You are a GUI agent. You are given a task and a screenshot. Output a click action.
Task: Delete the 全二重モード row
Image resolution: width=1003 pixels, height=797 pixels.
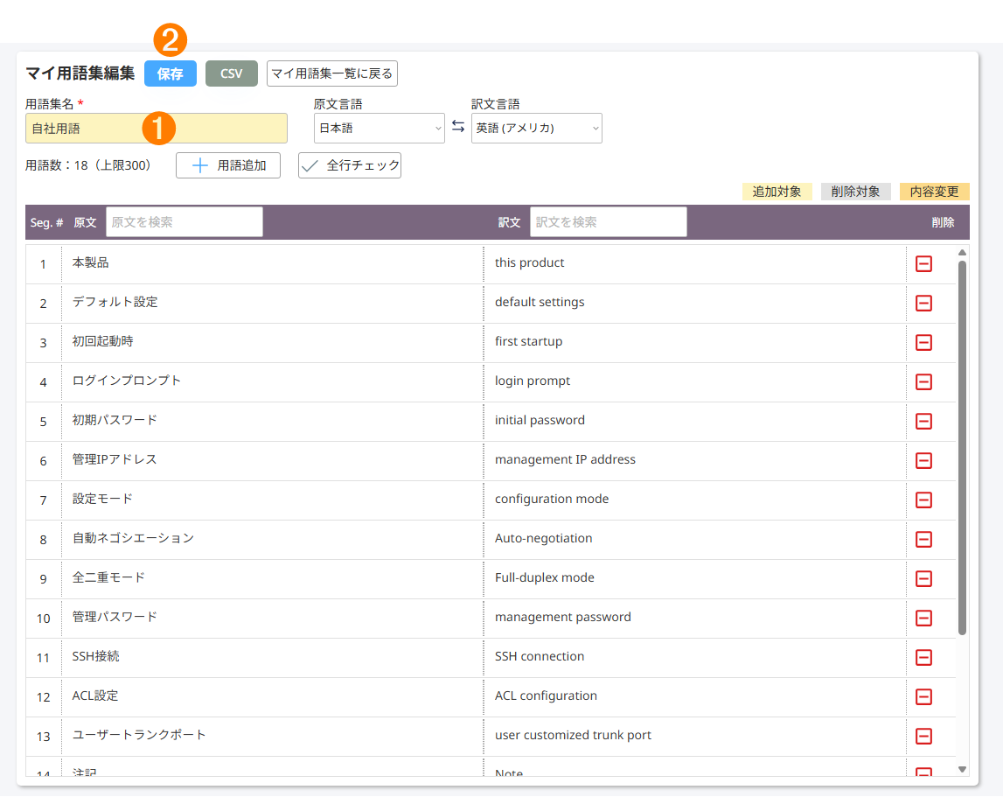click(923, 578)
